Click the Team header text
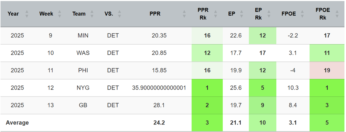Screen dimensions: 346x132 [x=79, y=14]
